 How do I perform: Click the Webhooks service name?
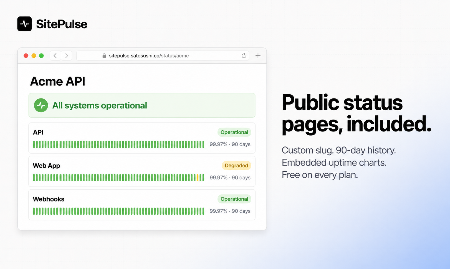[49, 199]
